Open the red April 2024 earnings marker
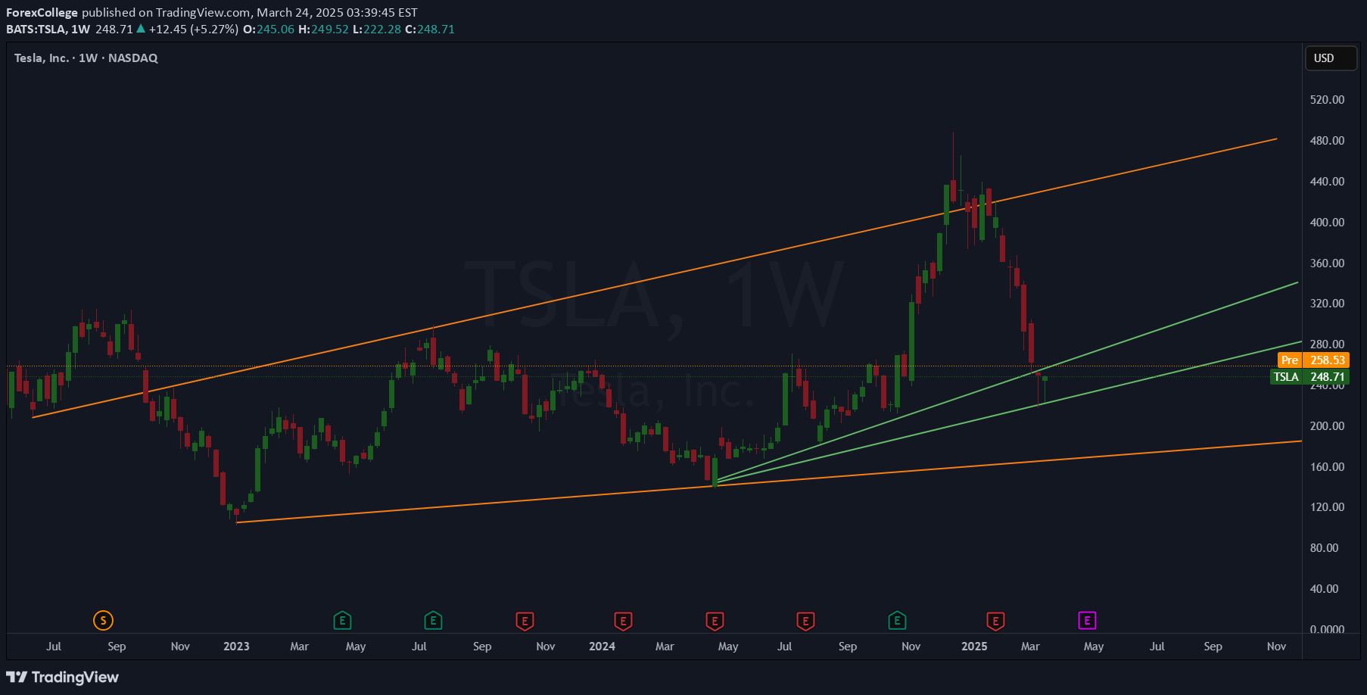Image resolution: width=1367 pixels, height=695 pixels. (x=715, y=621)
